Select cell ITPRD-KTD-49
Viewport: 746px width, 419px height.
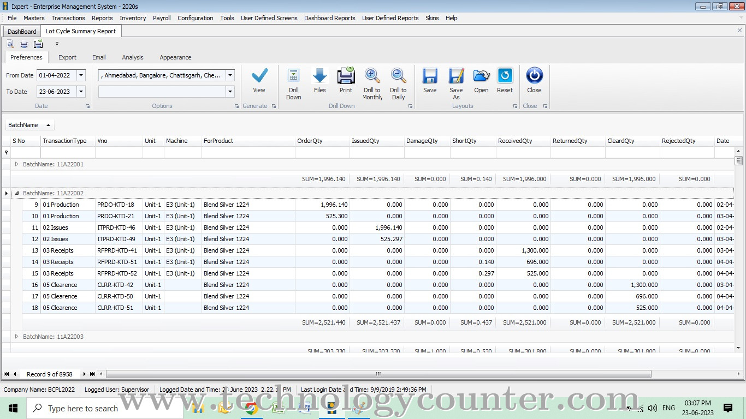tap(119, 239)
